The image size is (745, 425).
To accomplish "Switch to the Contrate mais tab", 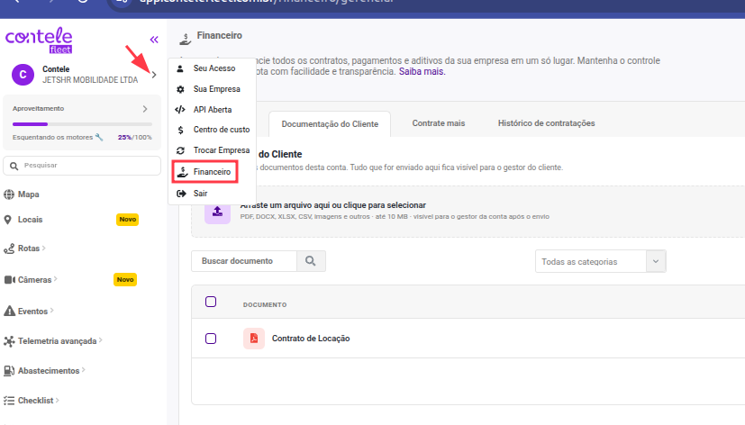I will pyautogui.click(x=438, y=123).
